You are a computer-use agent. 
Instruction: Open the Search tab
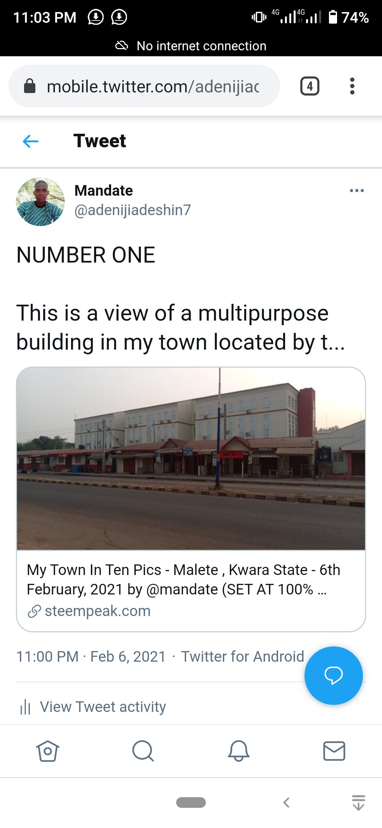pos(143,751)
